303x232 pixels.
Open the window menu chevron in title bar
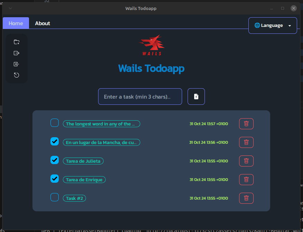click(10, 8)
